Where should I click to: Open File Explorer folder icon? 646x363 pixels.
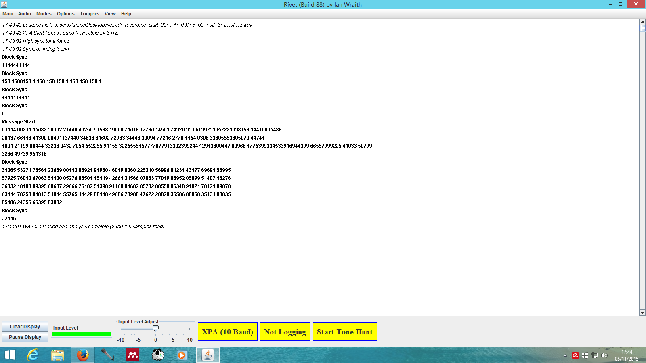(58, 355)
